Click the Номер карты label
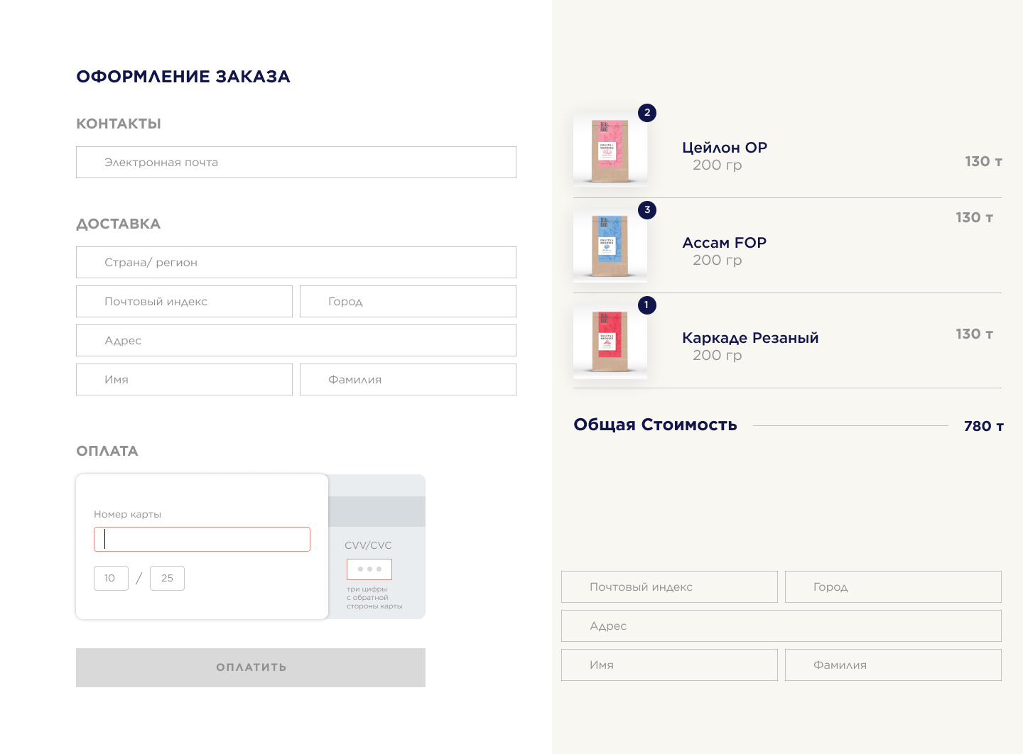 [x=127, y=515]
